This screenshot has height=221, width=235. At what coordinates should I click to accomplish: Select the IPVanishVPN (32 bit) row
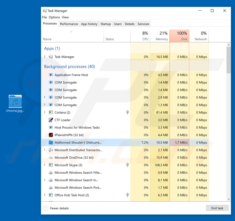[x=125, y=135]
